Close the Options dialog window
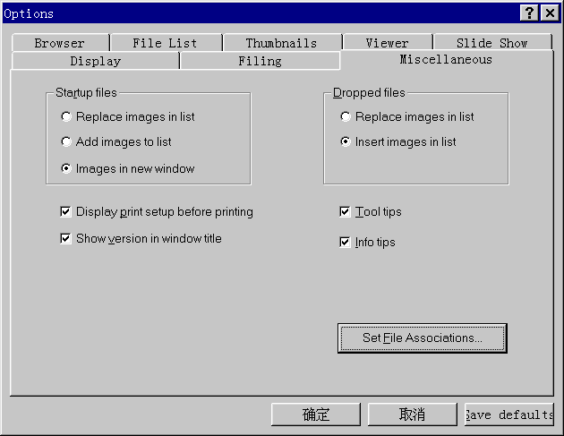The width and height of the screenshot is (564, 436). point(548,13)
